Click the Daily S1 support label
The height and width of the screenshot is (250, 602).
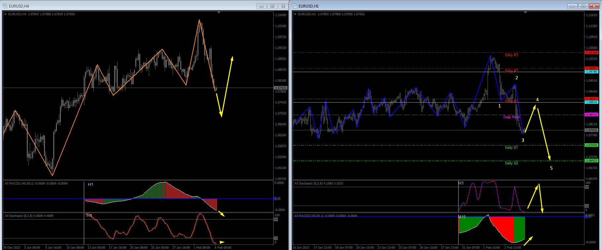(511, 147)
